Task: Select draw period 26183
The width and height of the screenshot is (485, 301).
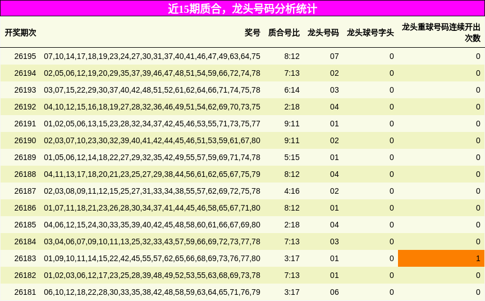Action: click(x=25, y=259)
